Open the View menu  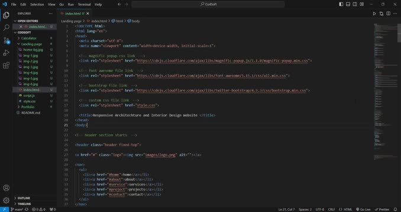51,4
